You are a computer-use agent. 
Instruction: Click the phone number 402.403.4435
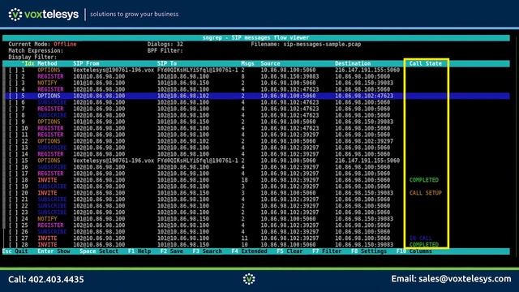pyautogui.click(x=56, y=279)
